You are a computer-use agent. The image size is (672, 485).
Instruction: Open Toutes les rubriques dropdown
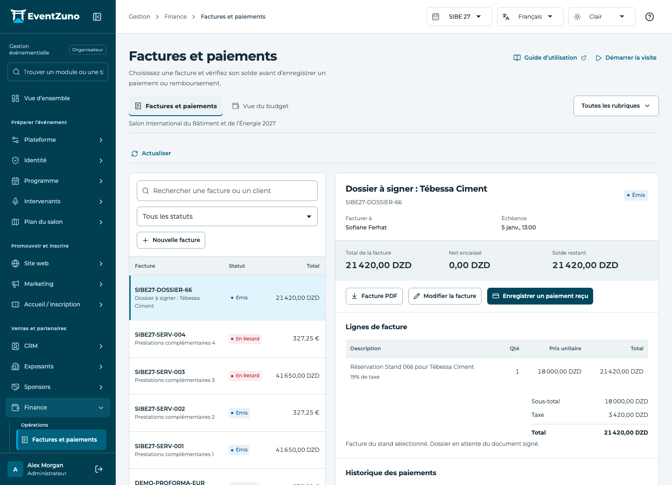[616, 106]
